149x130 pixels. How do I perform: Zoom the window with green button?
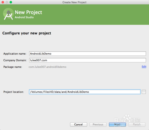coord(11,2)
